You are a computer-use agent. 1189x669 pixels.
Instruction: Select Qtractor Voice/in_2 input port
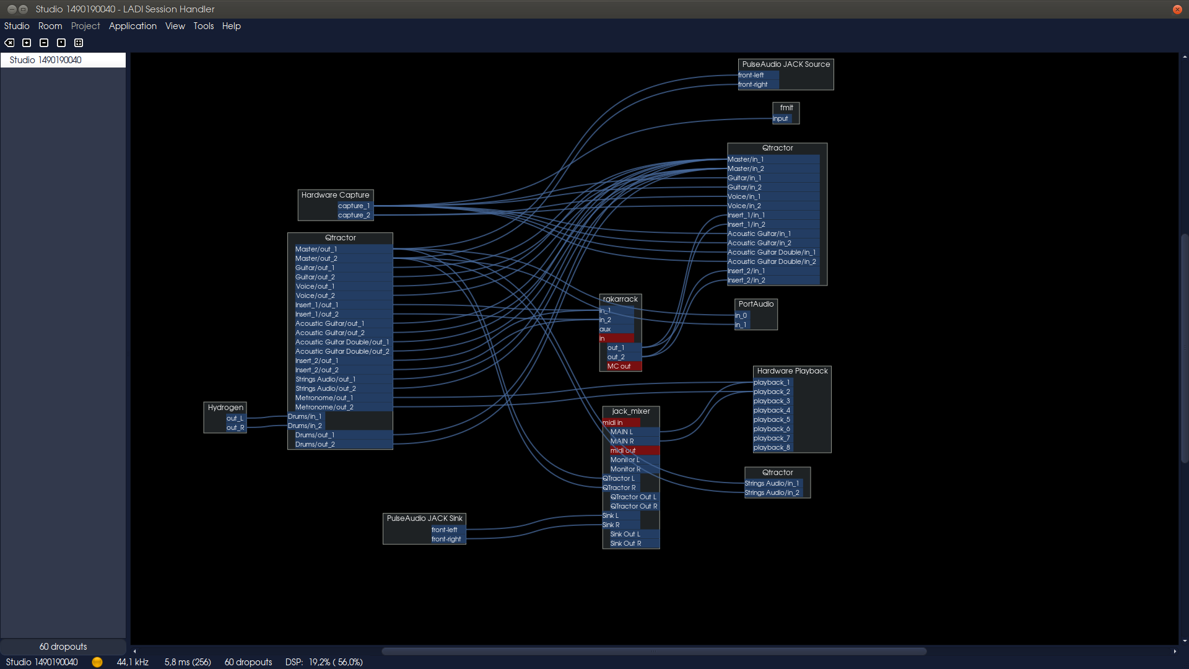click(773, 206)
